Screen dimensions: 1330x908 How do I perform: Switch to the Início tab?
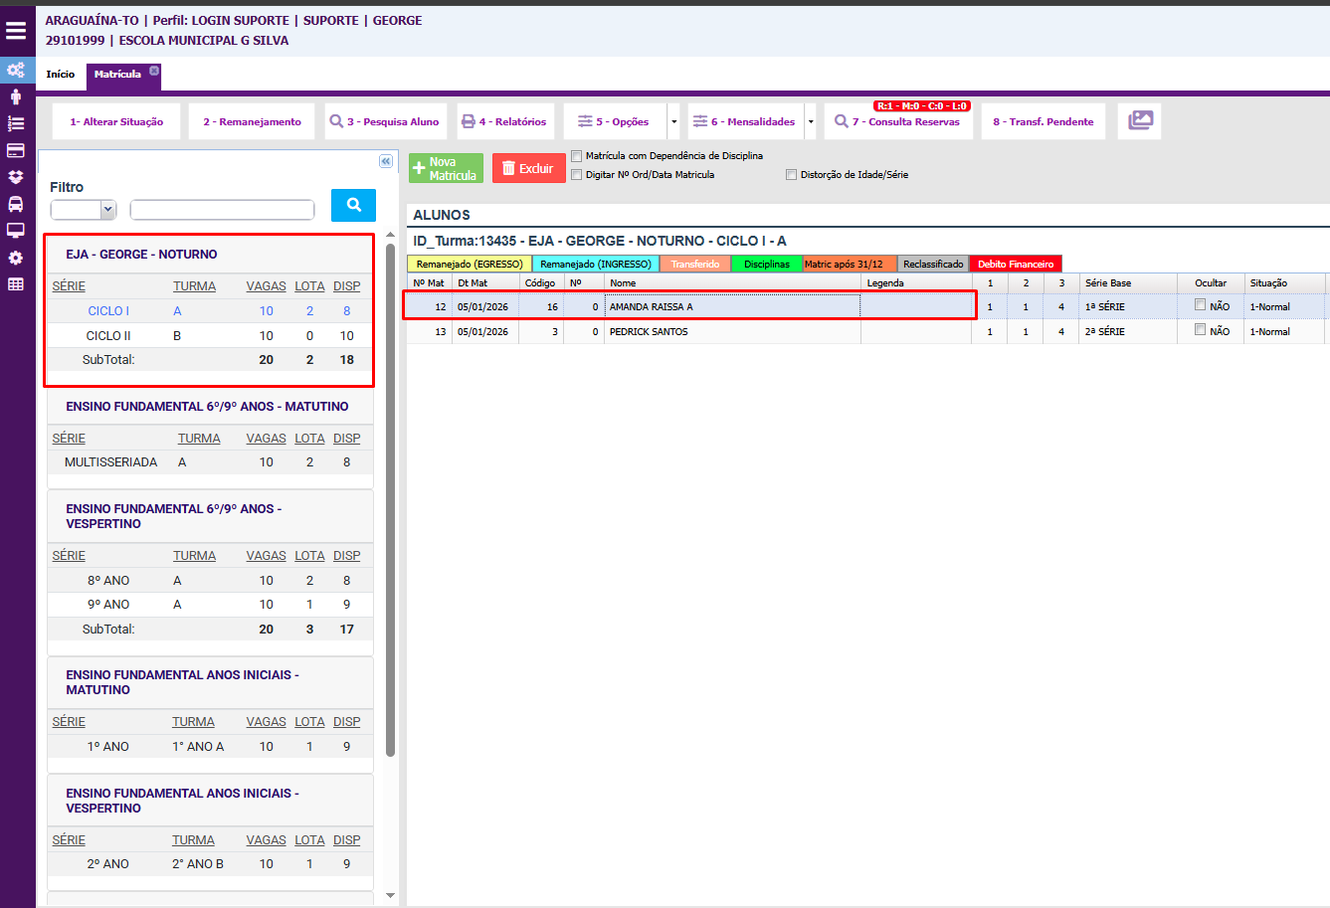tap(61, 75)
